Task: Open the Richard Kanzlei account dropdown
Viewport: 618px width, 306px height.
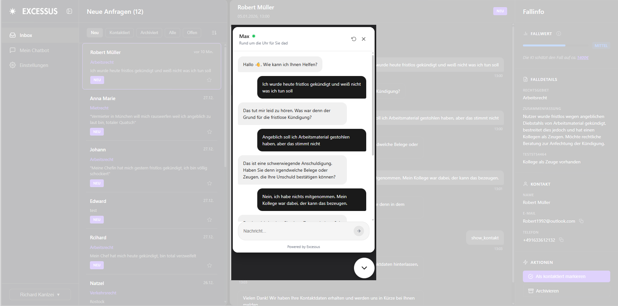Action: [40, 294]
